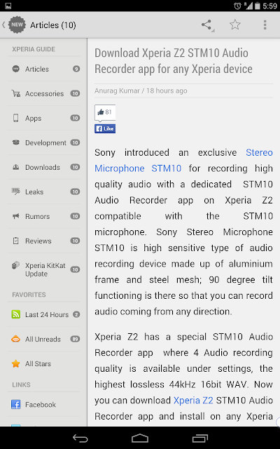280x449 pixels.
Task: View All Unreads list
Action: coord(43,339)
